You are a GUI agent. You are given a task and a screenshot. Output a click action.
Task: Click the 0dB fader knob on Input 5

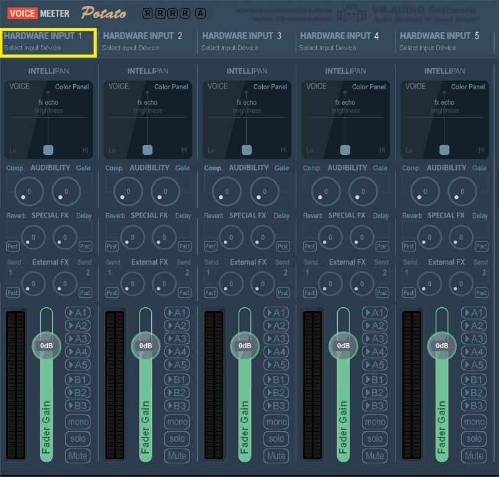[x=442, y=346]
